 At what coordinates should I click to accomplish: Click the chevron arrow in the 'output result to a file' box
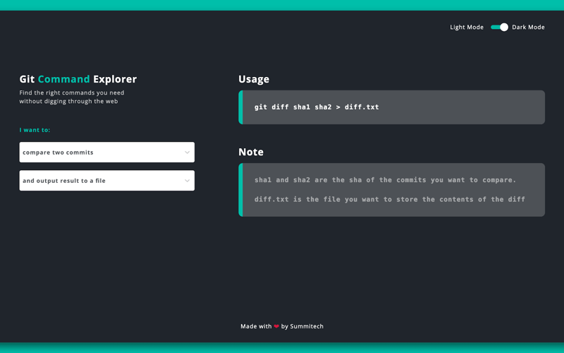187,181
